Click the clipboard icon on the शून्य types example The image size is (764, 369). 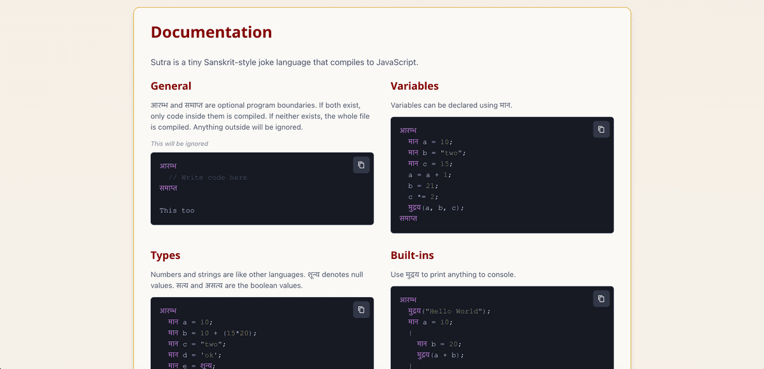click(x=361, y=310)
